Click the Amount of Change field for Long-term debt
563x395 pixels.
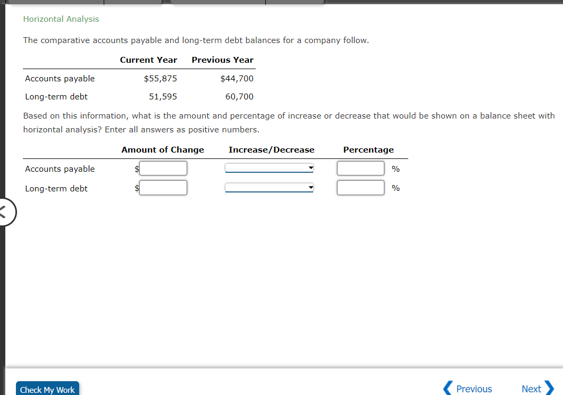(163, 187)
